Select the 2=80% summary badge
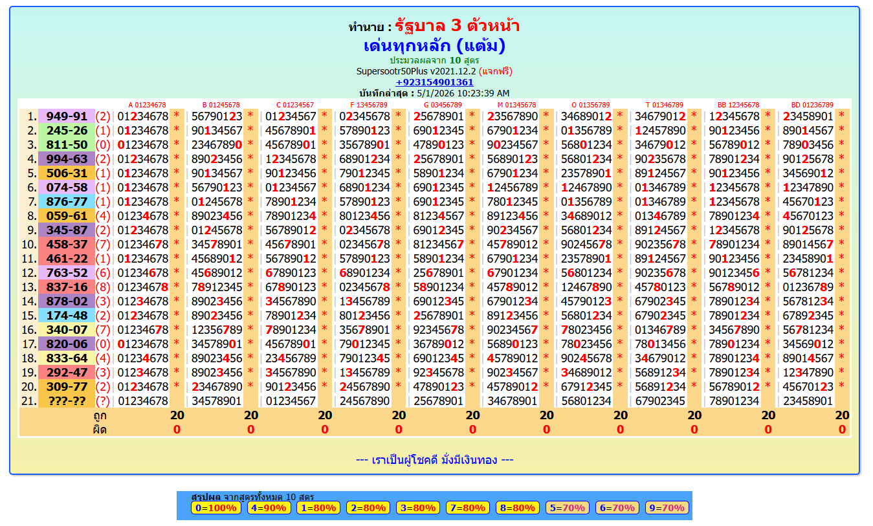Image resolution: width=873 pixels, height=526 pixels. coord(368,508)
